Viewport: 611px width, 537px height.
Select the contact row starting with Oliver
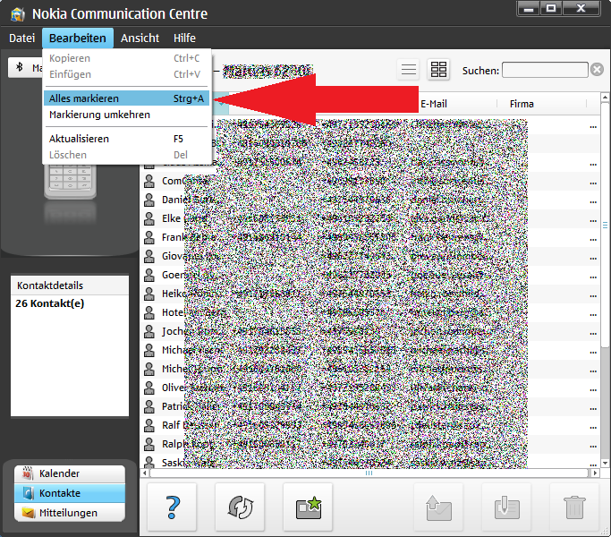[369, 388]
